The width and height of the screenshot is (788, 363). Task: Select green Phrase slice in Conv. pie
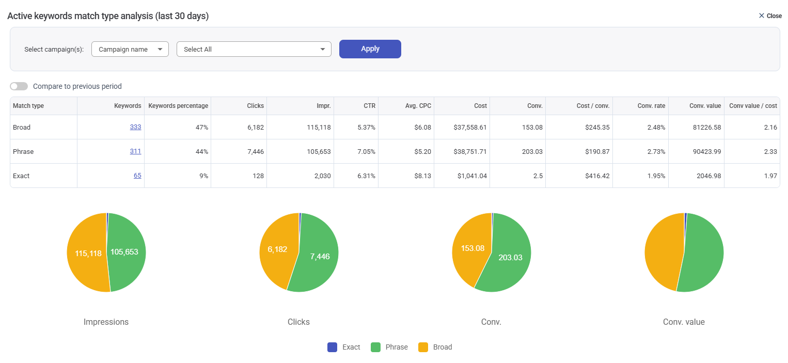point(511,263)
